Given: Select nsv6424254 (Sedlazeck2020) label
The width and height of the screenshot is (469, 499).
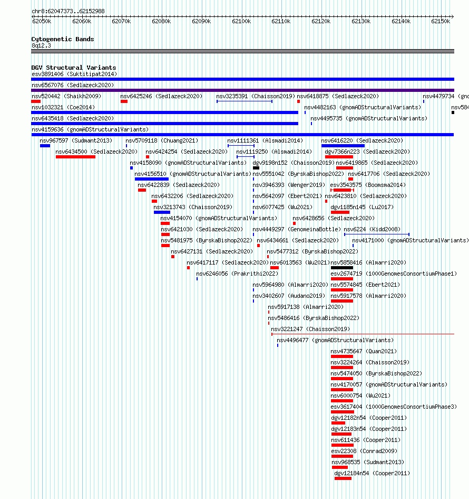Looking at the screenshot, I should pos(187,152).
